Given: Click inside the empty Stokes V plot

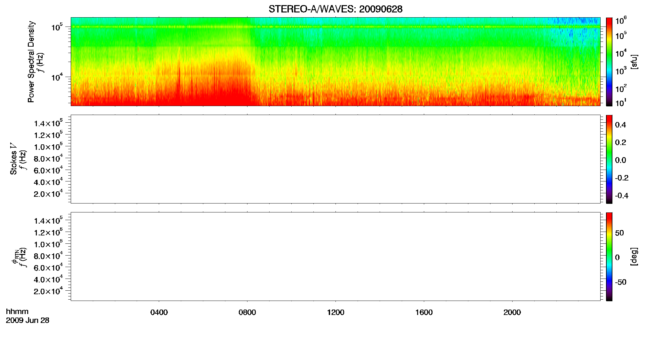Looking at the screenshot, I should click(x=335, y=159).
